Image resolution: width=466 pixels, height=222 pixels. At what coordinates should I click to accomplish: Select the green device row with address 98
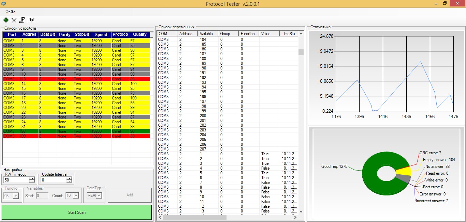77,131
